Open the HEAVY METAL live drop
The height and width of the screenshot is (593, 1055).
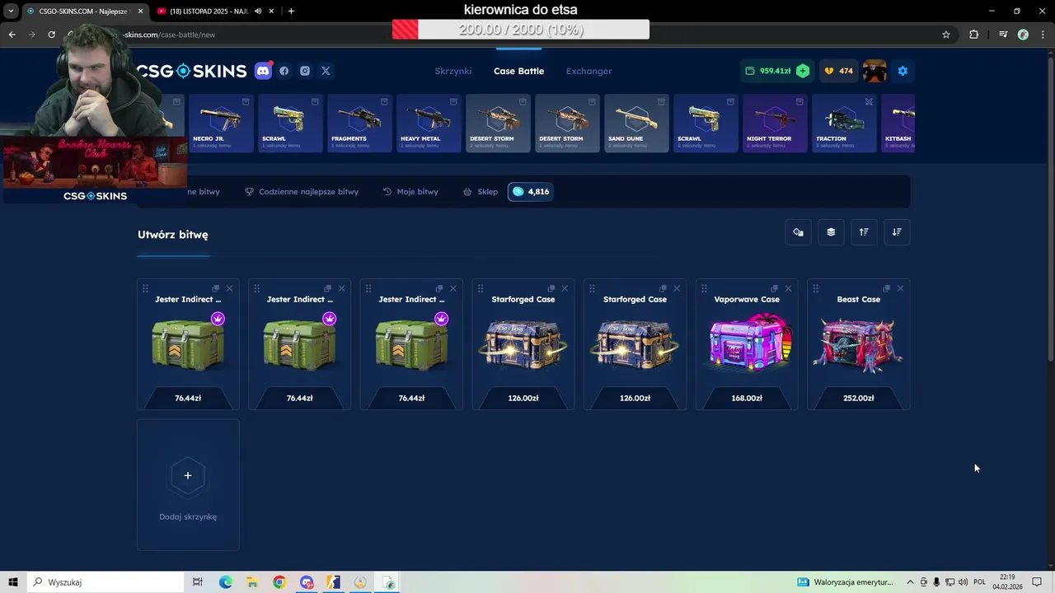429,123
